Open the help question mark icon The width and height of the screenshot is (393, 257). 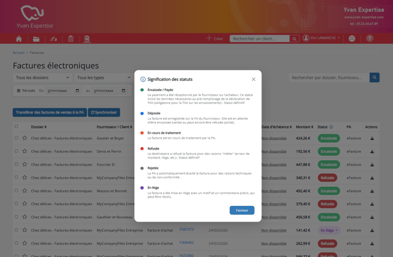click(x=370, y=39)
